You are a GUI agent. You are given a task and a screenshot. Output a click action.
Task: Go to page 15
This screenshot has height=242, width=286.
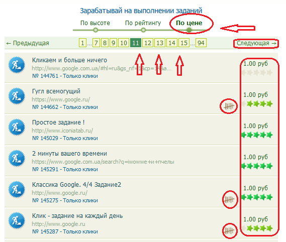(184, 43)
